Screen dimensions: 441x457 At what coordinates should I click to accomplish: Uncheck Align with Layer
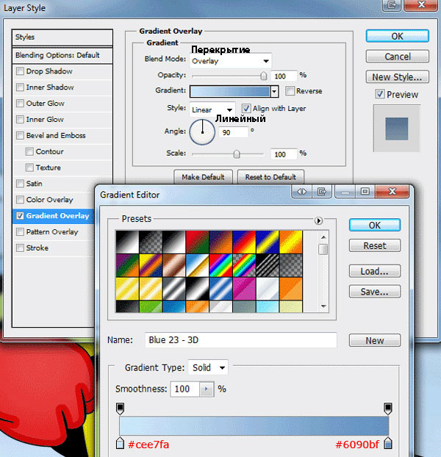click(246, 109)
